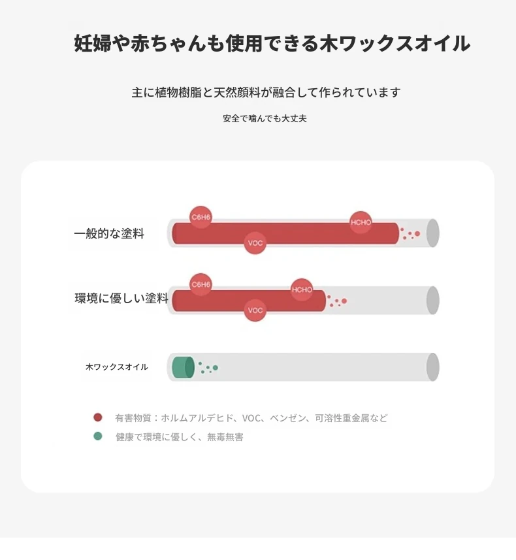
Task: Click the 安全で噛んでも大丈夫 text
Action: coord(265,119)
